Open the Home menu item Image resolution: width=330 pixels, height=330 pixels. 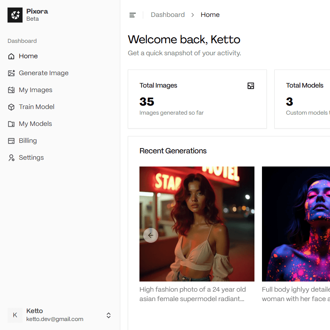pos(60,56)
